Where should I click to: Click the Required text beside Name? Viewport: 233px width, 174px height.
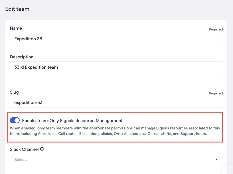(216, 29)
